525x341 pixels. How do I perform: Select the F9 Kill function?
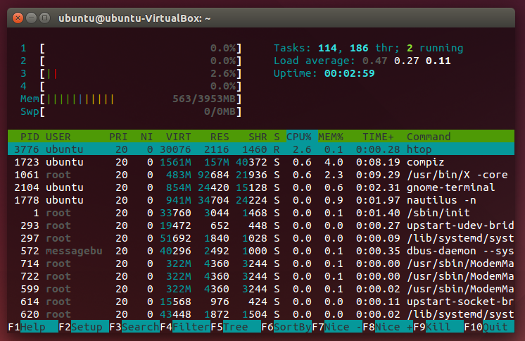tap(438, 327)
